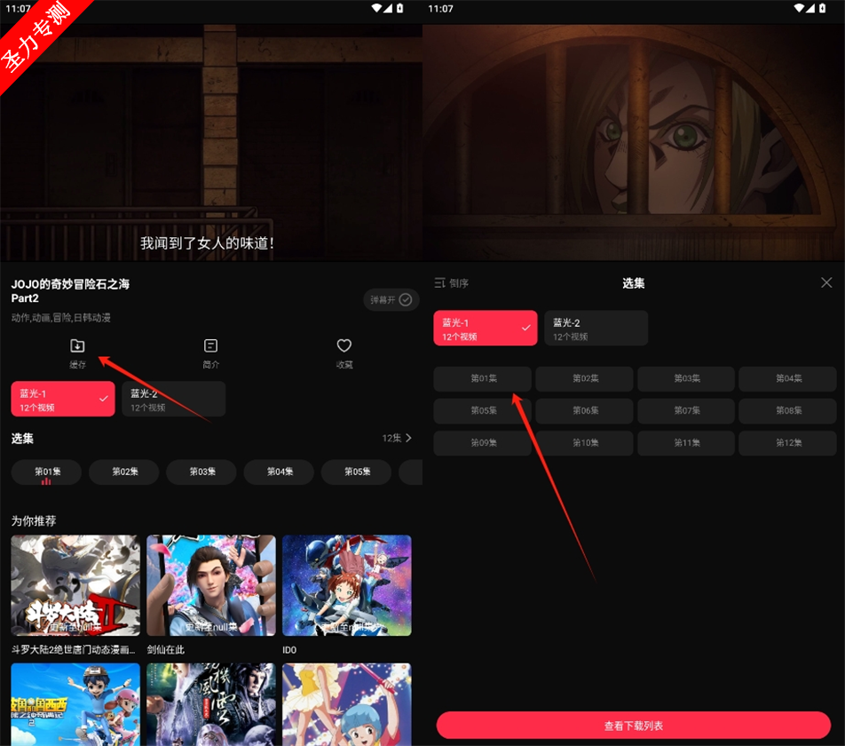Download 第03集 in the grid
This screenshot has width=845, height=746.
click(x=686, y=379)
